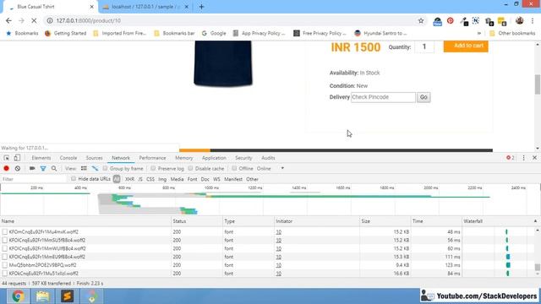Toggle the network filter funnel icon

43,168
